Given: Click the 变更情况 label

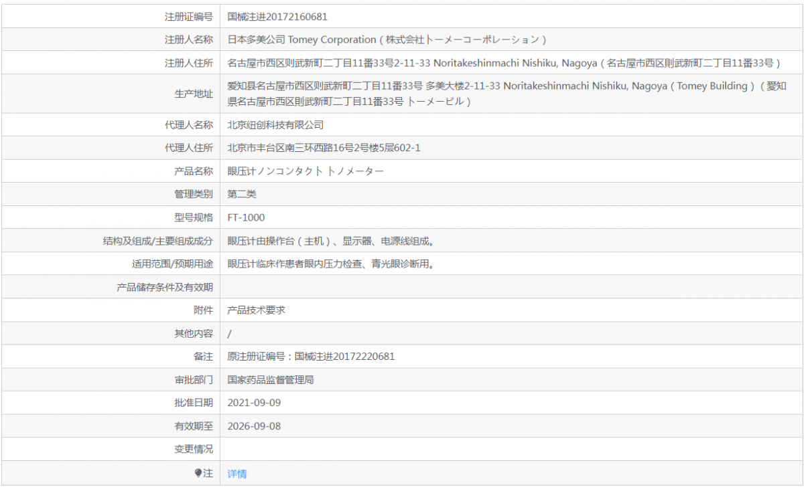Looking at the screenshot, I should tap(194, 449).
